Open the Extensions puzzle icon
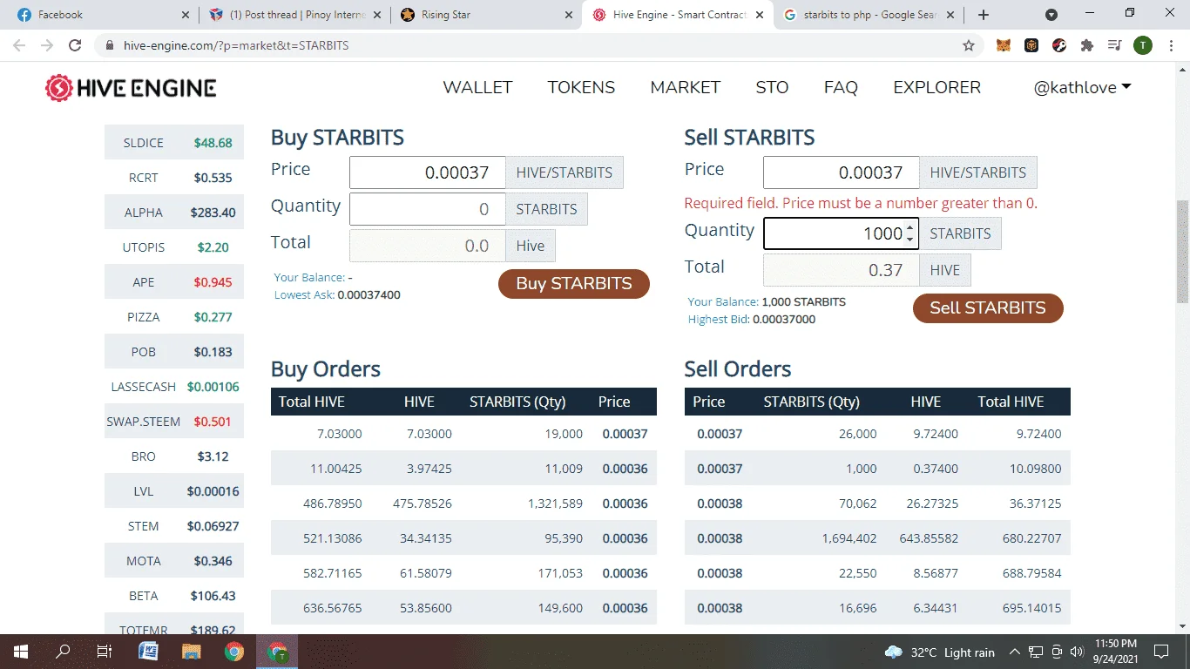 tap(1087, 45)
